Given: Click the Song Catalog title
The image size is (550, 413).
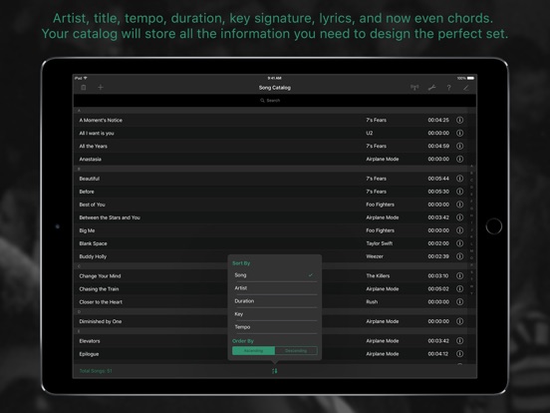Looking at the screenshot, I should click(275, 88).
